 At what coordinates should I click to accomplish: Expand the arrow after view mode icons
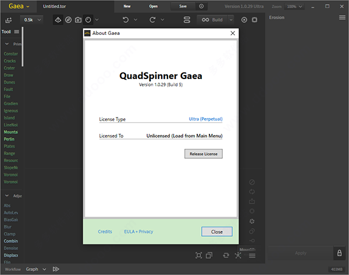97,20
